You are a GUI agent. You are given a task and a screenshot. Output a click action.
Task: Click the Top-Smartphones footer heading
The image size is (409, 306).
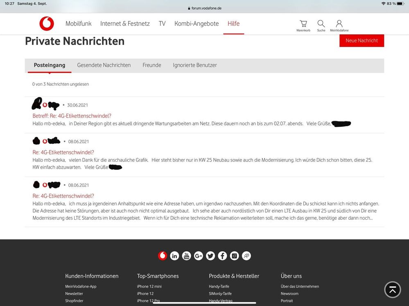(158, 276)
